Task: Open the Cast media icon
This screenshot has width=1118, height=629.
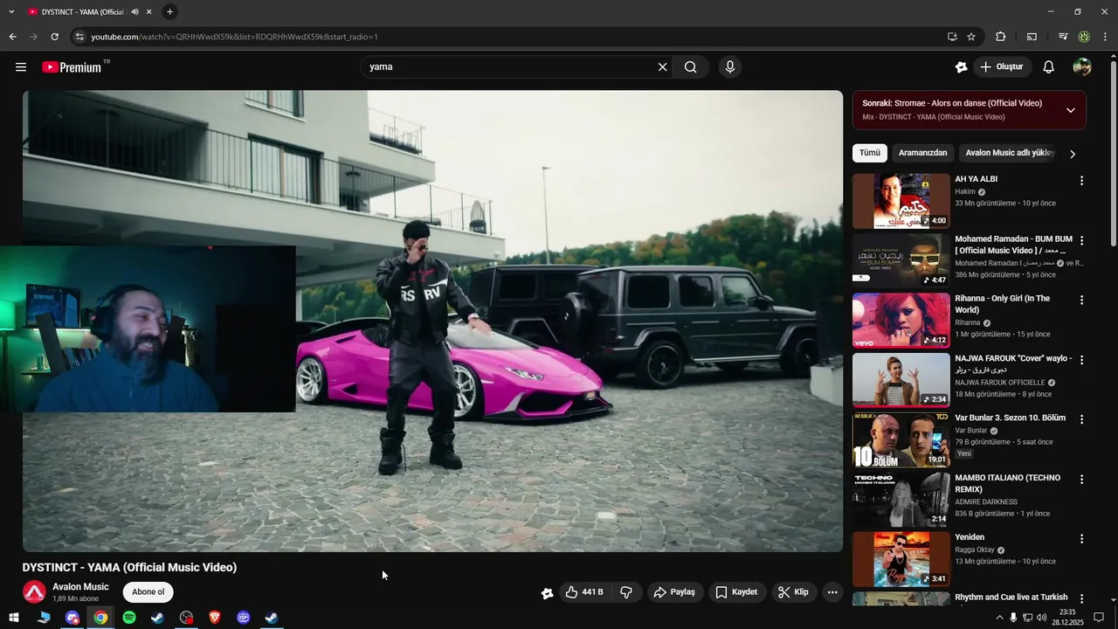Action: (x=1032, y=37)
